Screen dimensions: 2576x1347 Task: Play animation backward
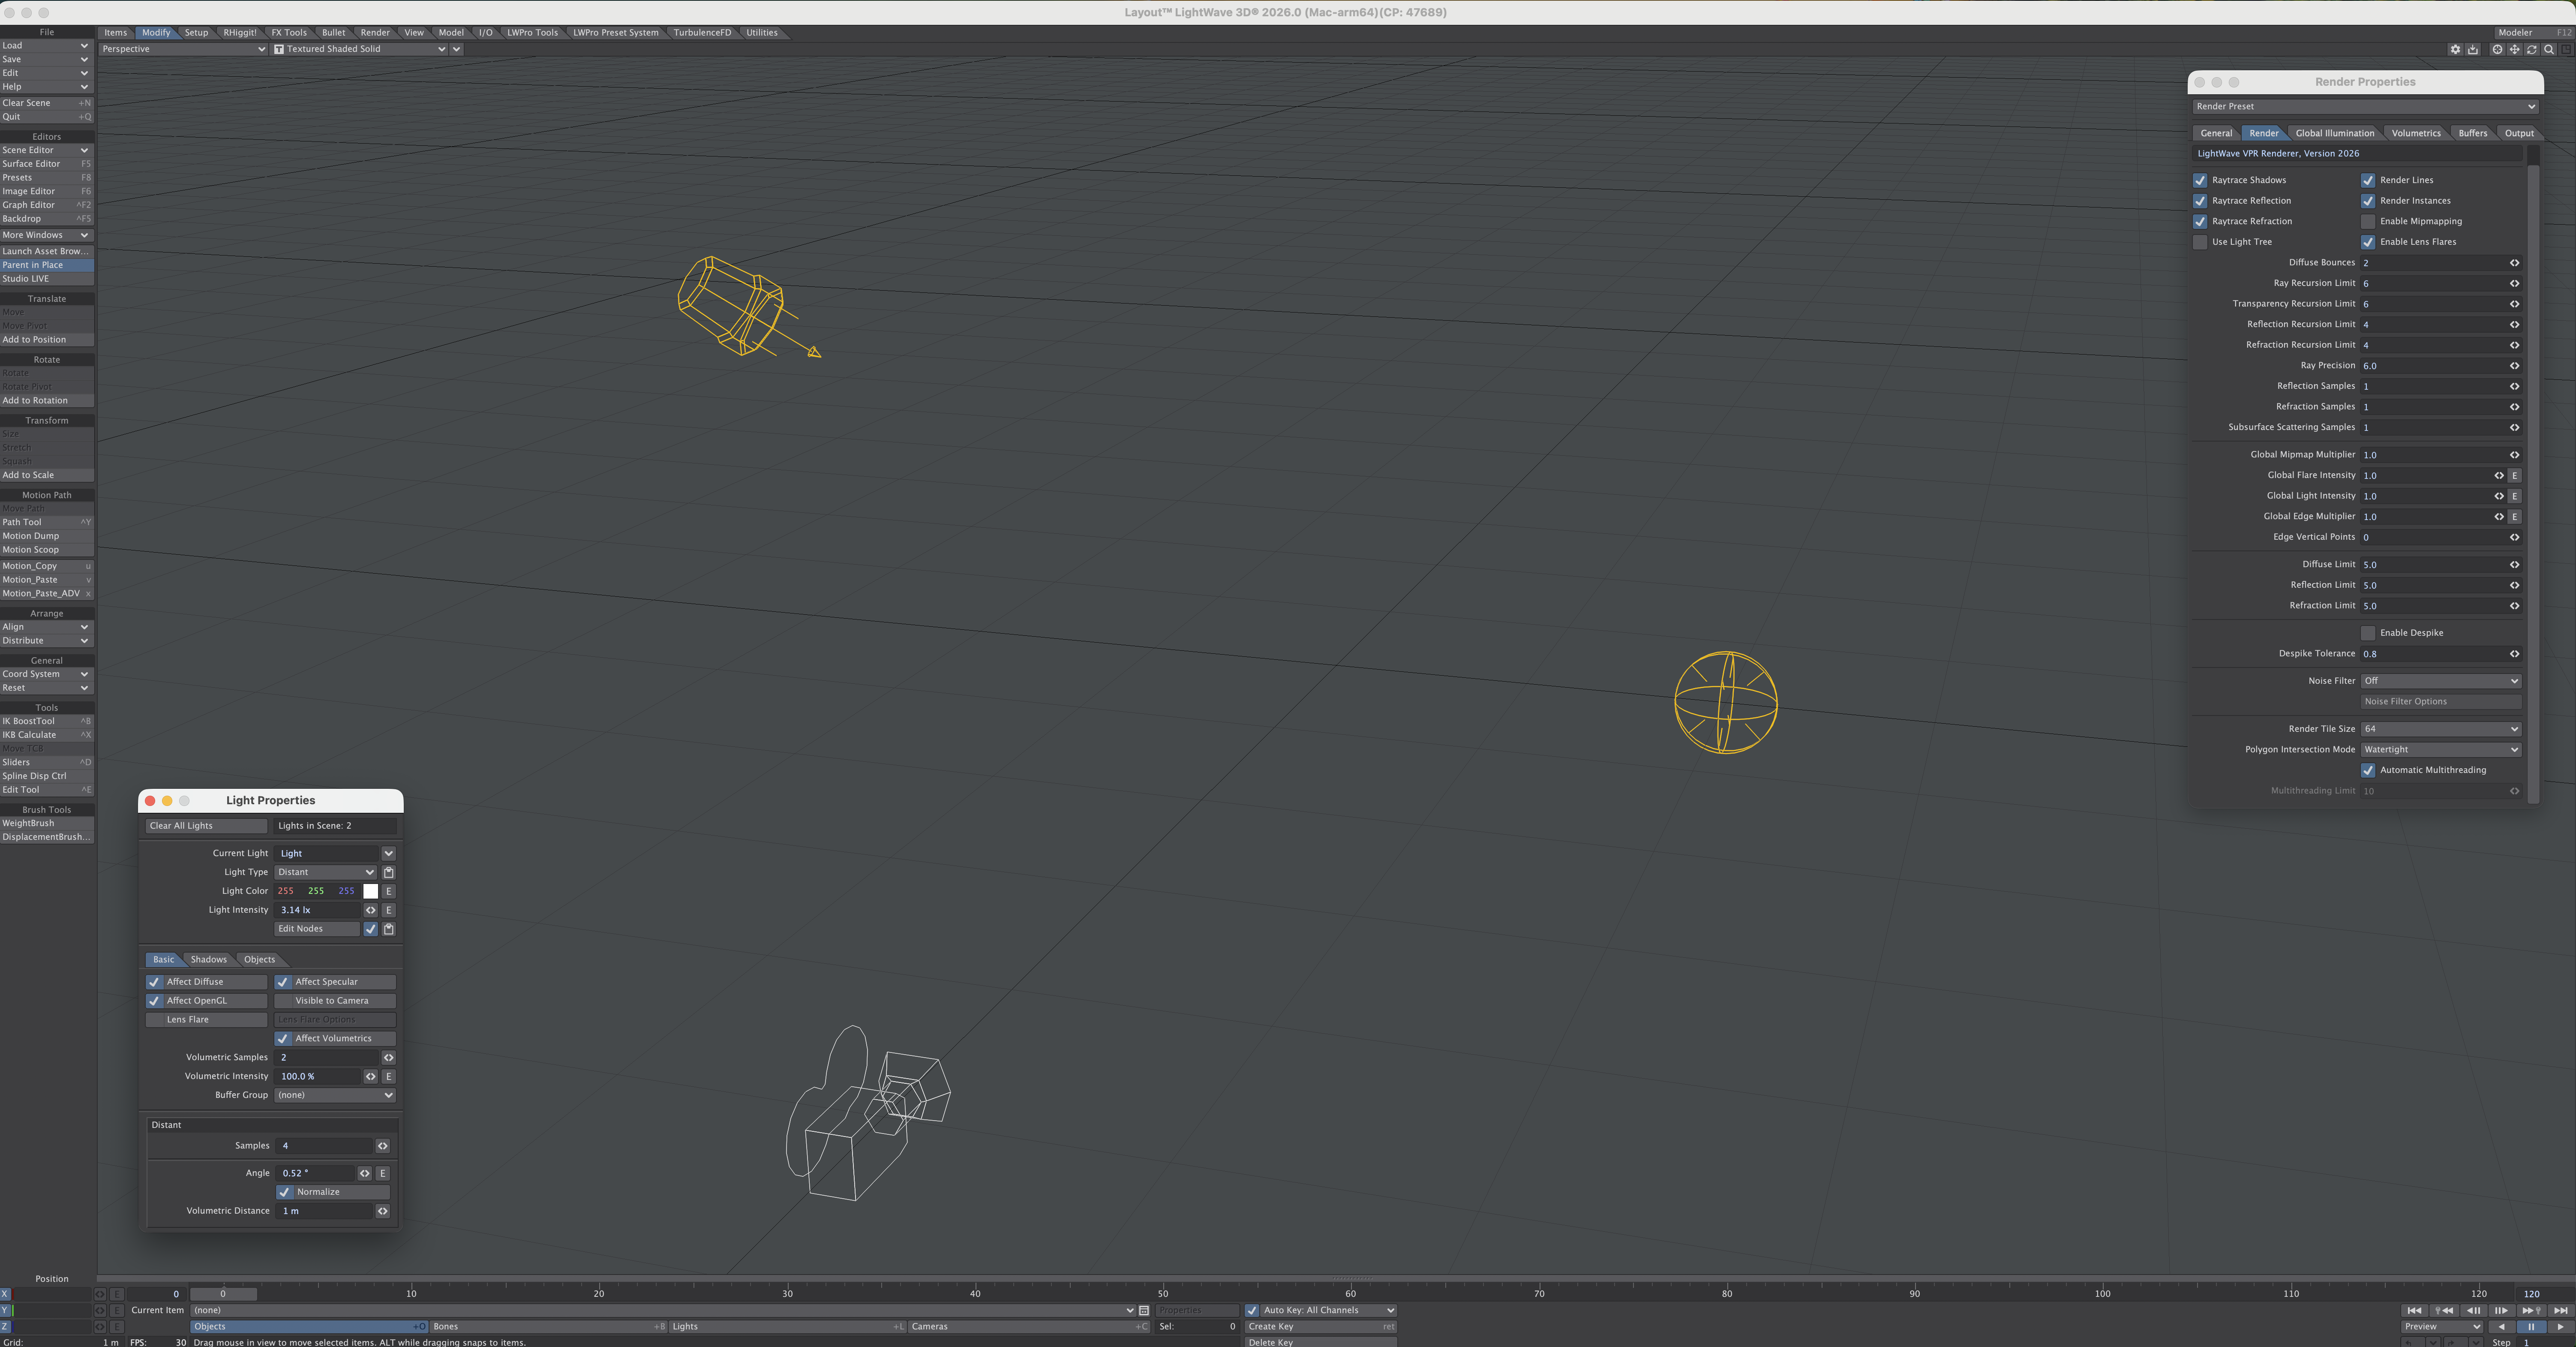[2502, 1327]
